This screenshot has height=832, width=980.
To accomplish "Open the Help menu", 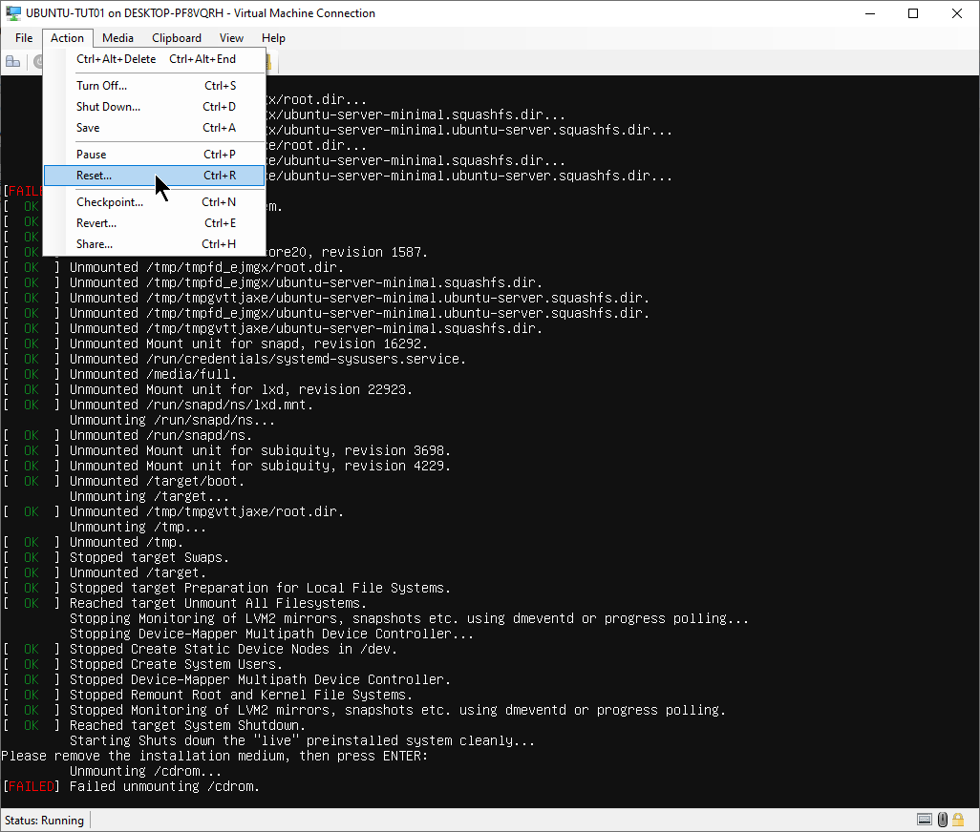I will pyautogui.click(x=273, y=38).
